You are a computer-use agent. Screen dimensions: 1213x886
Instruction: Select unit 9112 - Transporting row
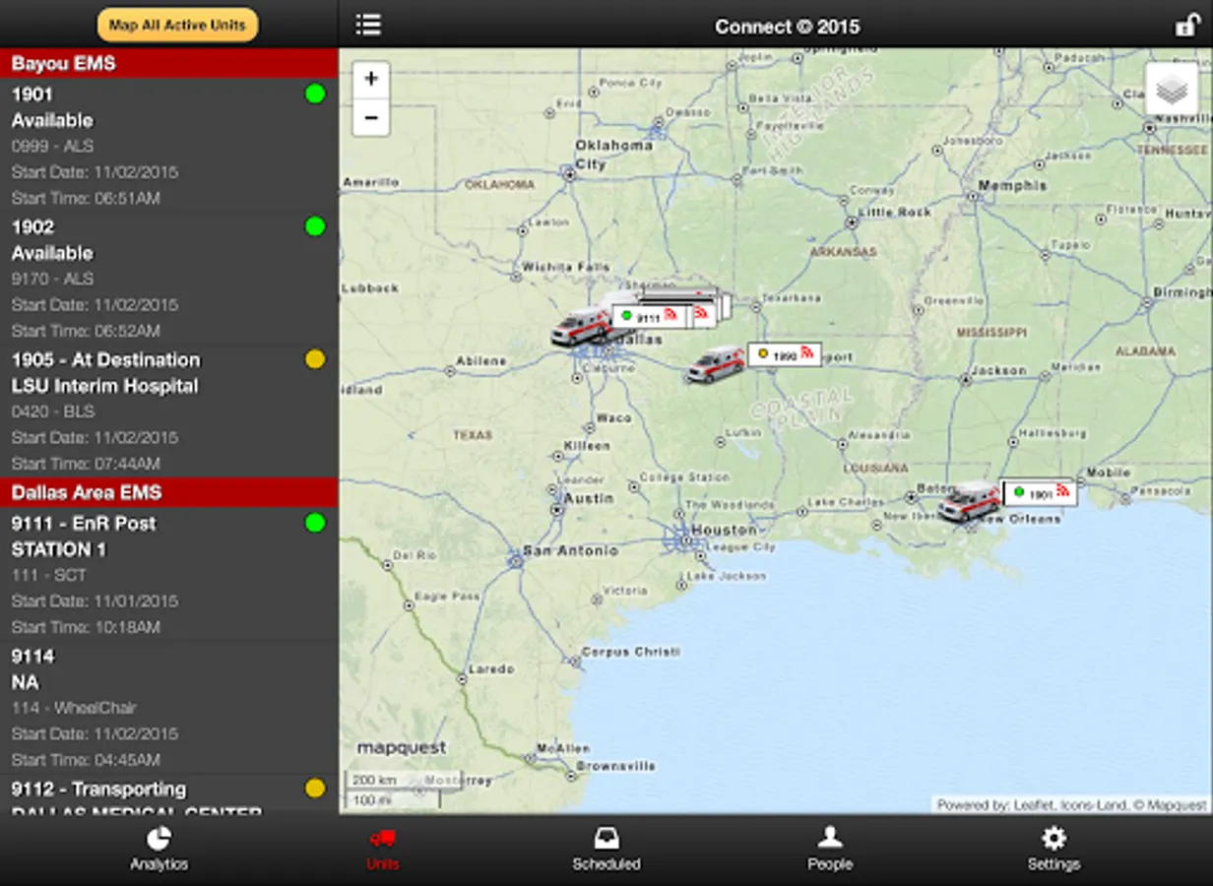169,793
